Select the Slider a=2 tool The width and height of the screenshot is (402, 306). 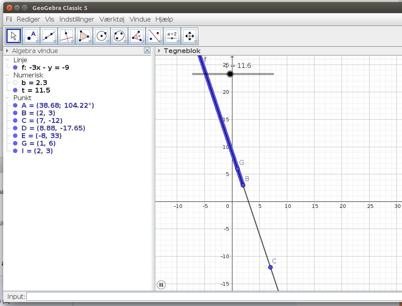pos(172,36)
